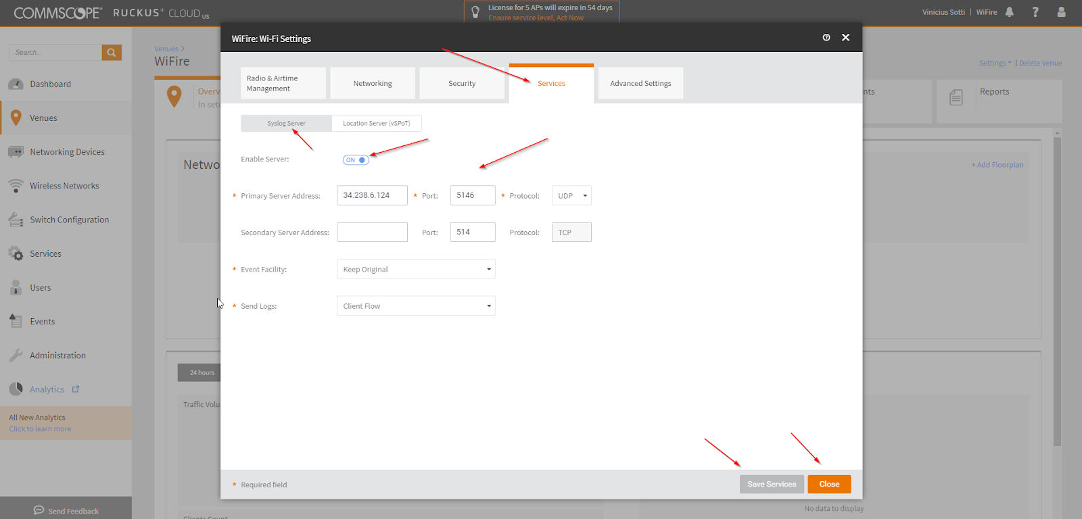Click the Switch Configuration icon
This screenshot has width=1082, height=519.
16,220
